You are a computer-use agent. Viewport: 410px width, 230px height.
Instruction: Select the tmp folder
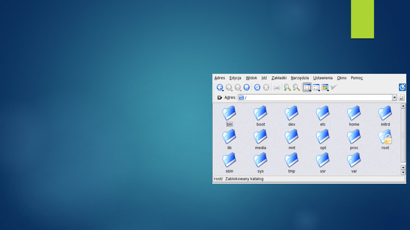(x=292, y=163)
